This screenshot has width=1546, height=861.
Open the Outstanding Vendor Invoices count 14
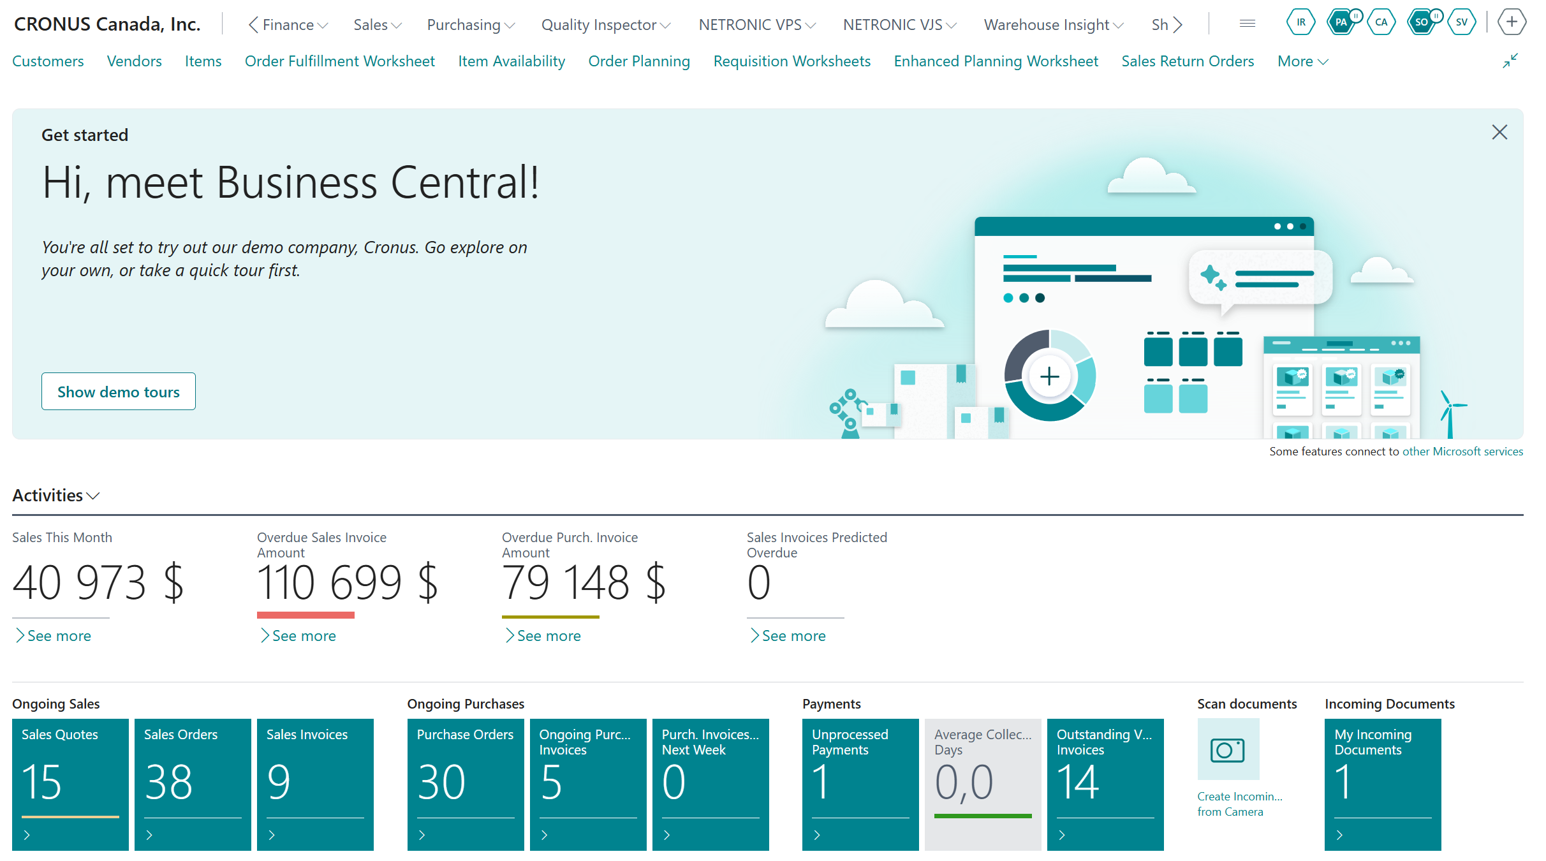click(x=1078, y=782)
